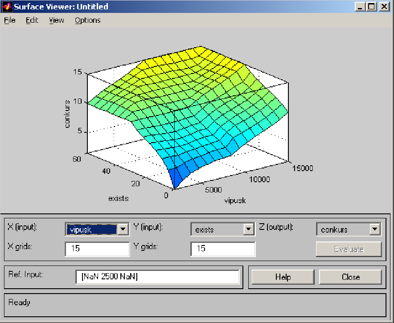Click the X grids input field

(x=97, y=249)
